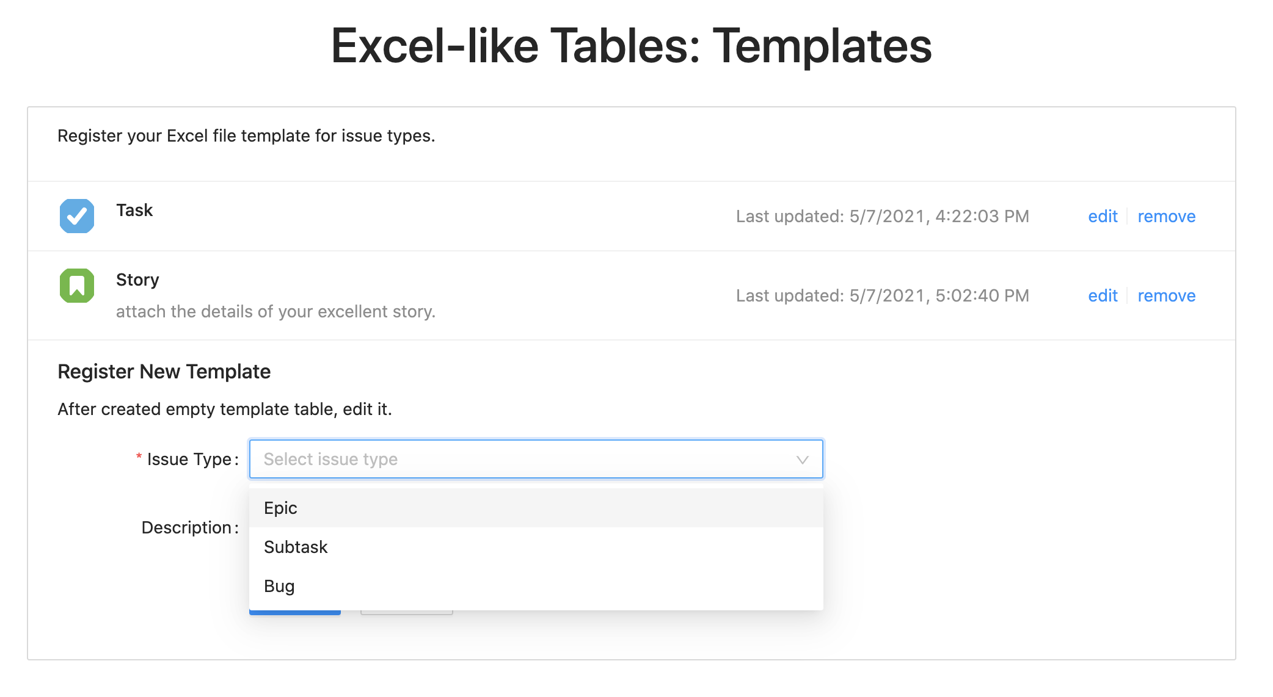Viewport: 1273px width, 697px height.
Task: Choose Subtask from the issue type list
Action: 296,547
